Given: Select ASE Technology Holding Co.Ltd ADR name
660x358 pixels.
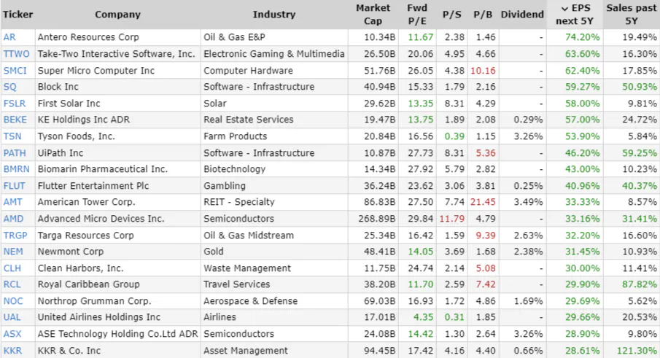Looking at the screenshot, I should pyautogui.click(x=118, y=334).
